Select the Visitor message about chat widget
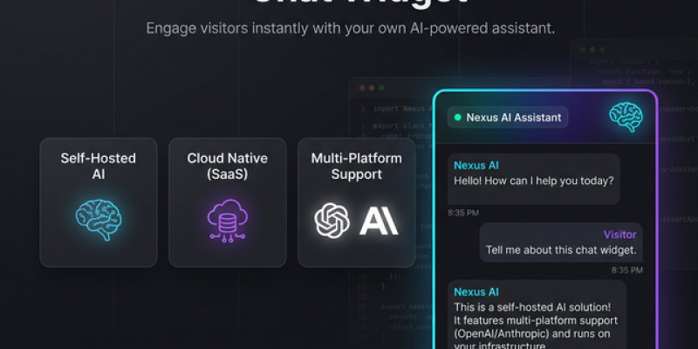This screenshot has height=349, width=698. tap(561, 243)
